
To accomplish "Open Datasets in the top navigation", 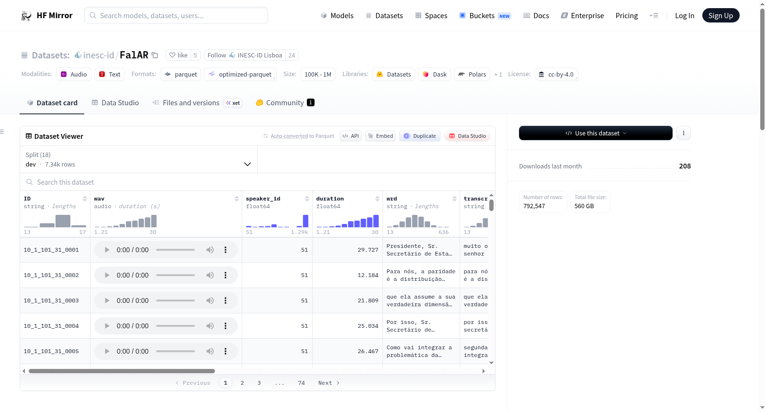I will tap(384, 16).
